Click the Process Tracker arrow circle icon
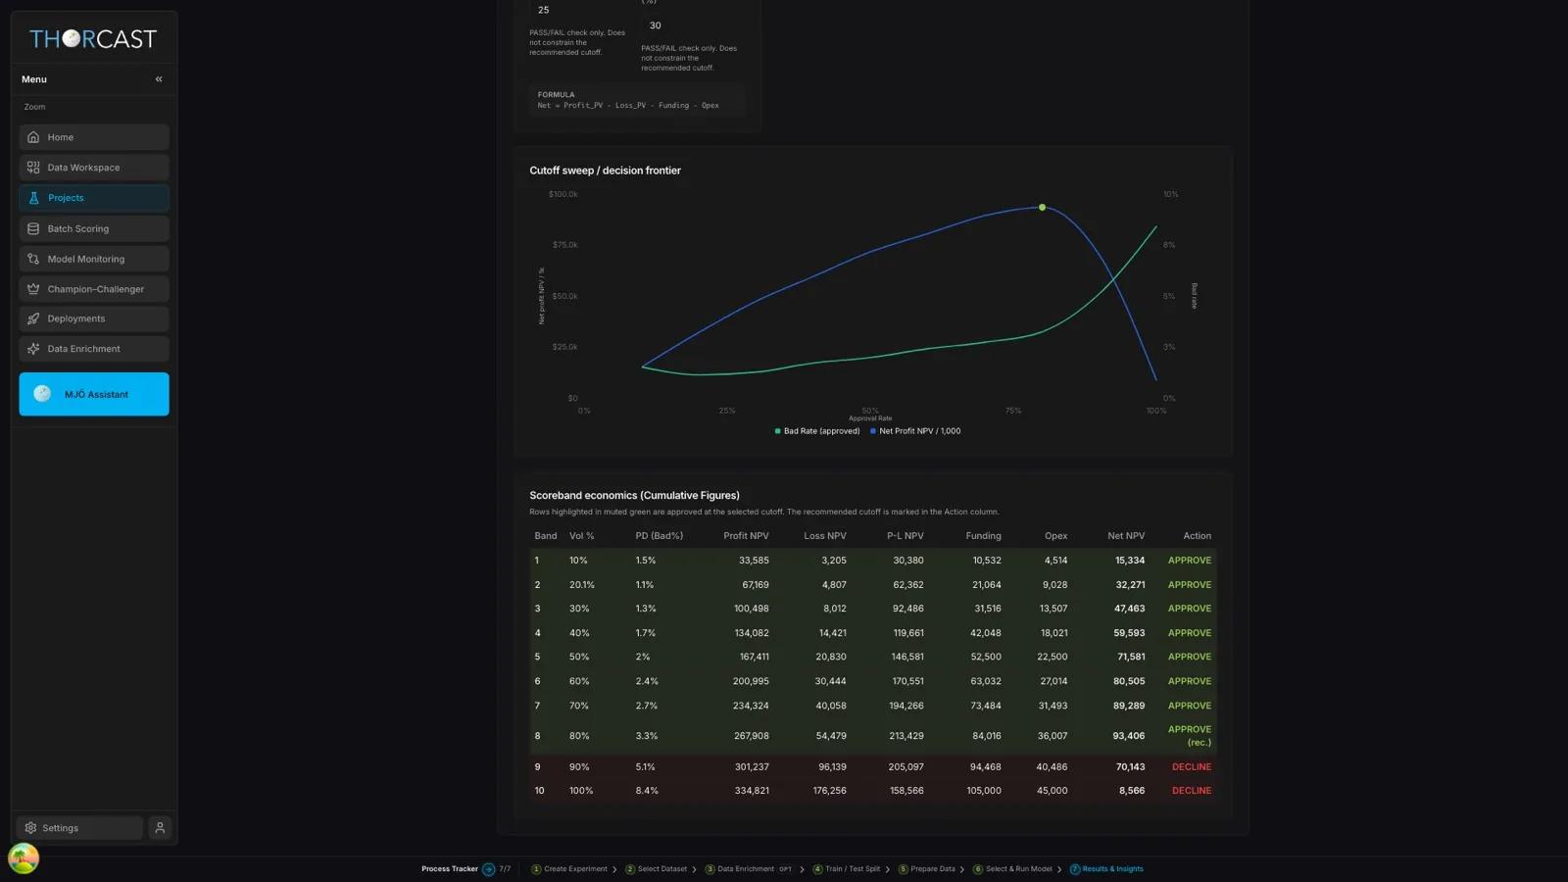Image resolution: width=1568 pixels, height=882 pixels. pyautogui.click(x=488, y=869)
